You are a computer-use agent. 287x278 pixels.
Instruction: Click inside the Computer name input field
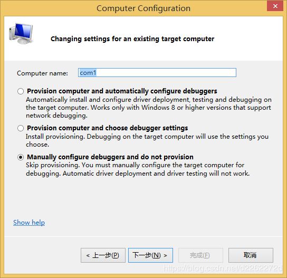(x=157, y=73)
